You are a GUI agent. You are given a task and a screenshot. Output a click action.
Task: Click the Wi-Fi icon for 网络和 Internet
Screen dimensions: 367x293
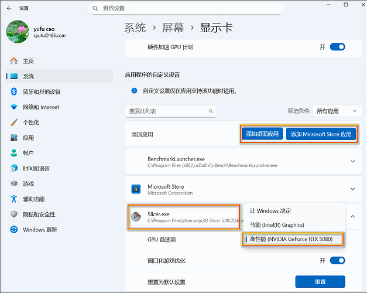coord(14,107)
